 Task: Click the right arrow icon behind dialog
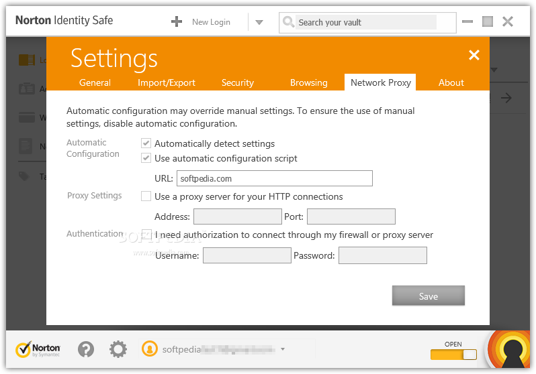506,99
